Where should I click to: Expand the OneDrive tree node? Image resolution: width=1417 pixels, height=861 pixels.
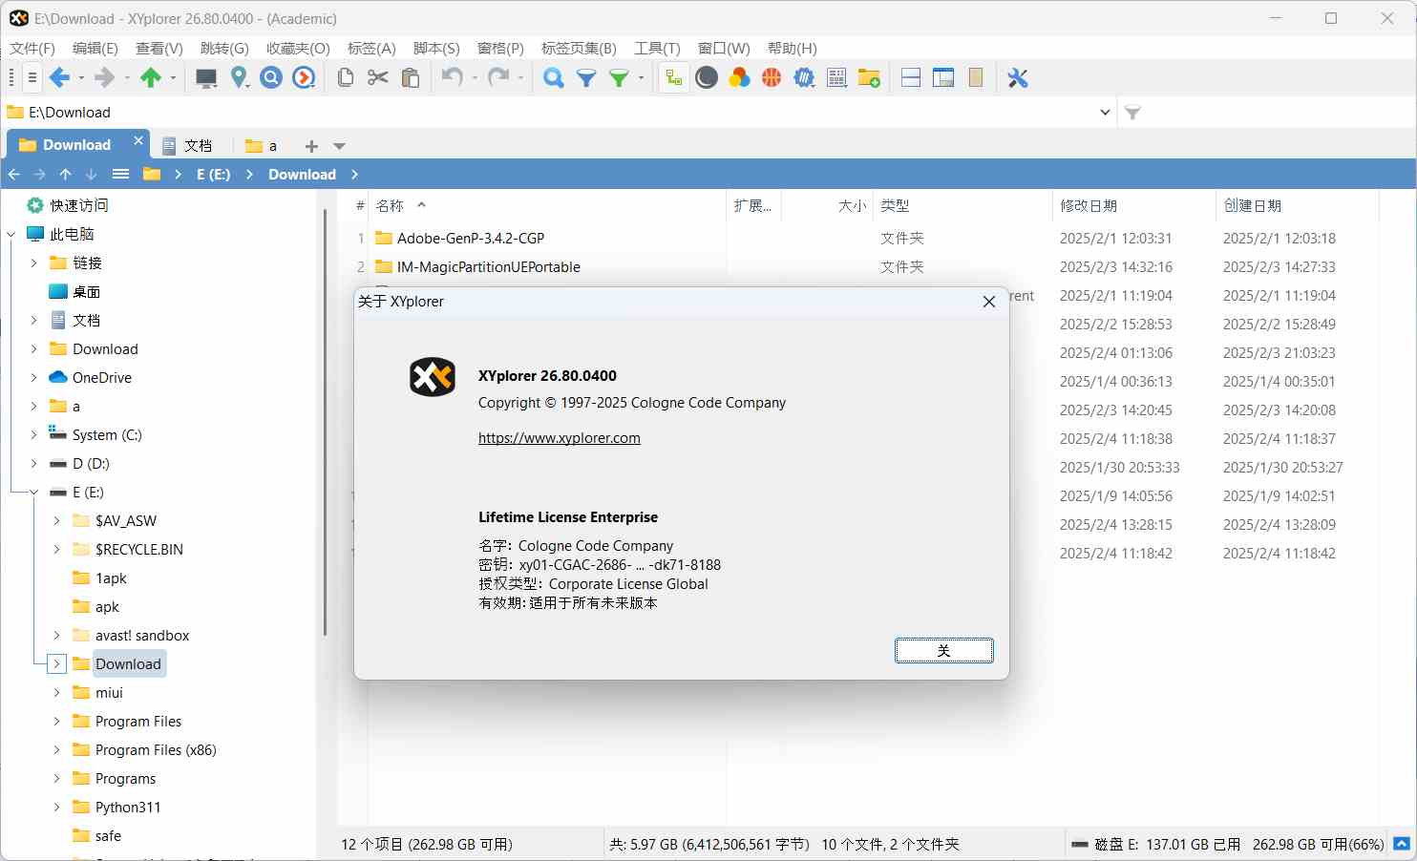[34, 378]
